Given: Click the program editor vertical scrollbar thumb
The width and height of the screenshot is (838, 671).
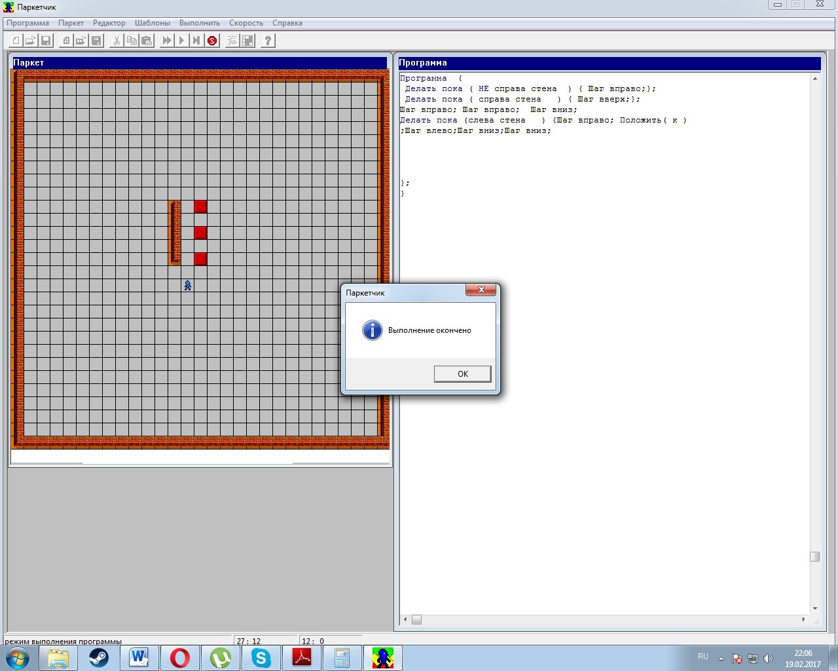Looking at the screenshot, I should pos(814,556).
